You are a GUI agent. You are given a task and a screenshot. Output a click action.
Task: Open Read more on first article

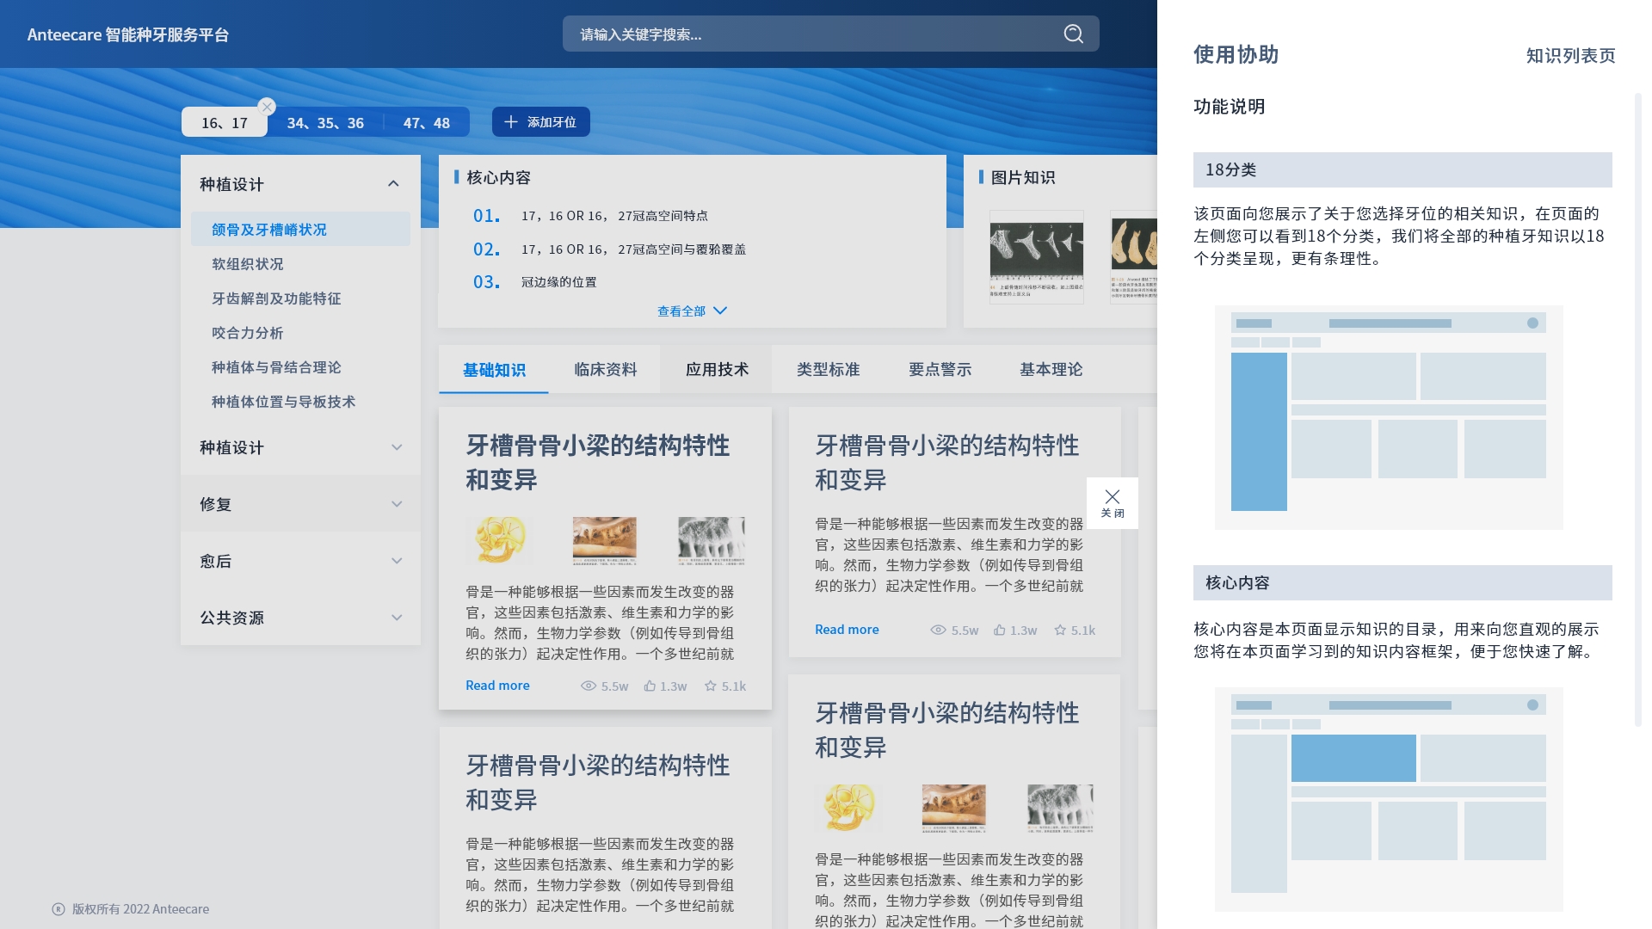497,686
